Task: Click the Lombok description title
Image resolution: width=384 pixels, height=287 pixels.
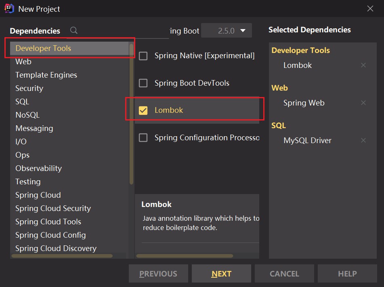Action: pos(157,204)
